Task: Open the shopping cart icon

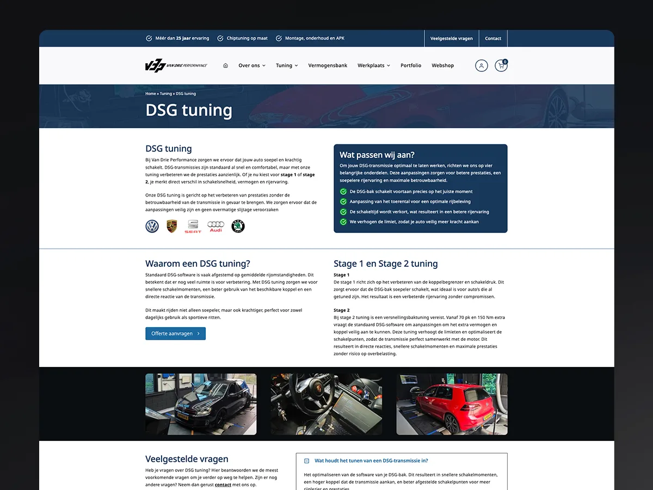Action: pos(501,65)
